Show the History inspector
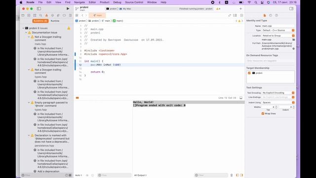The image size is (316, 178). (271, 15)
